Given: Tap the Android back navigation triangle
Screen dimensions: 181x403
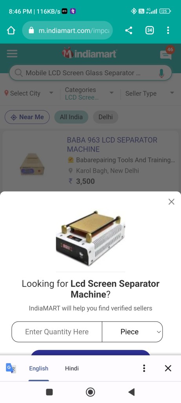Looking at the screenshot, I should pyautogui.click(x=131, y=392).
